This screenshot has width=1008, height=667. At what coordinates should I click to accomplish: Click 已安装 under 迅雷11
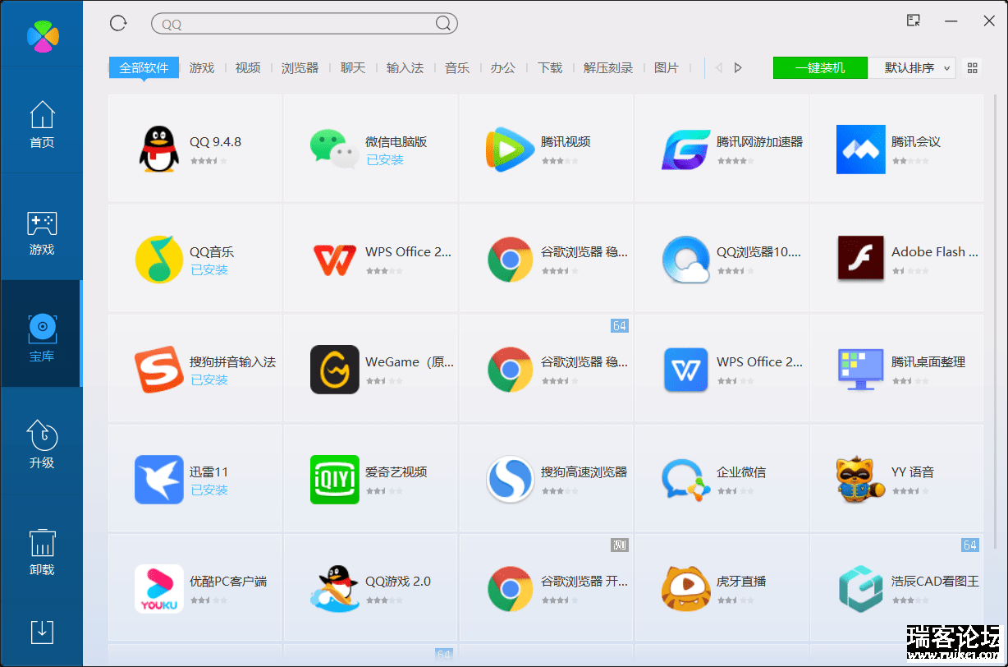209,490
